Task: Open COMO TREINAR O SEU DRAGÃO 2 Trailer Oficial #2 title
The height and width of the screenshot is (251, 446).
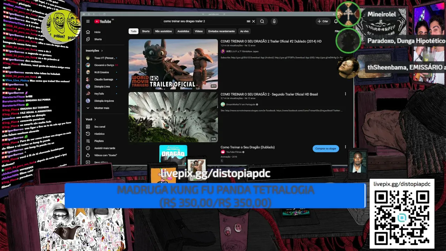Action: (x=271, y=41)
